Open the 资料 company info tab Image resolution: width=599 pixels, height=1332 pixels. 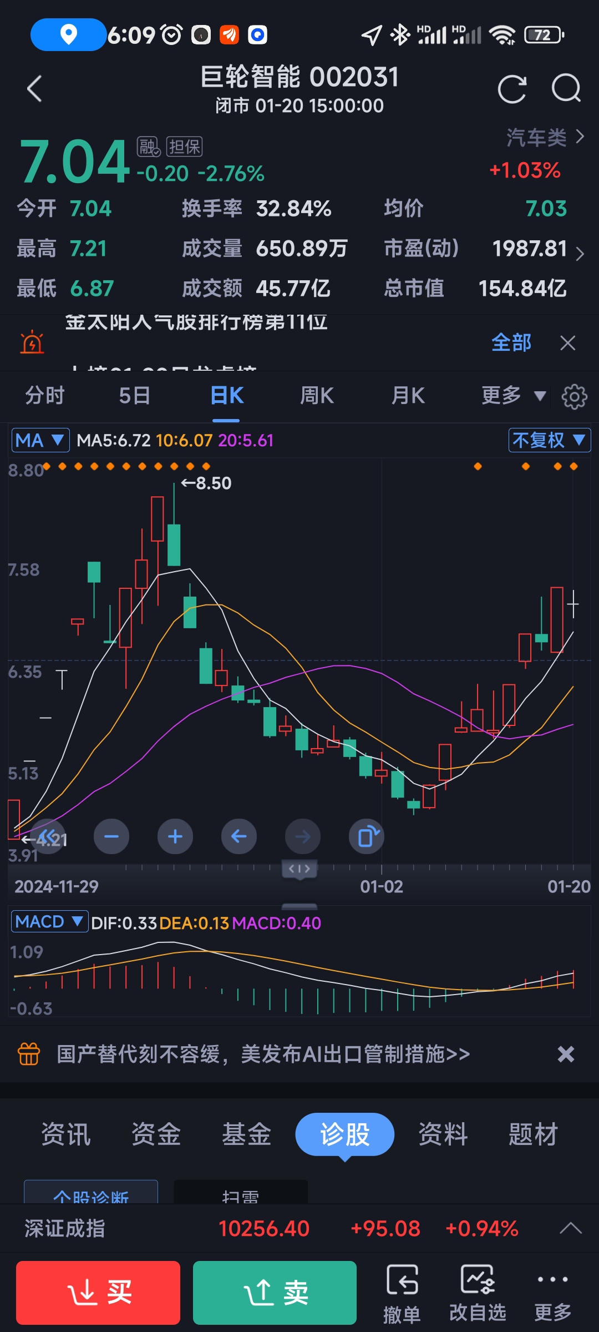pyautogui.click(x=443, y=1134)
